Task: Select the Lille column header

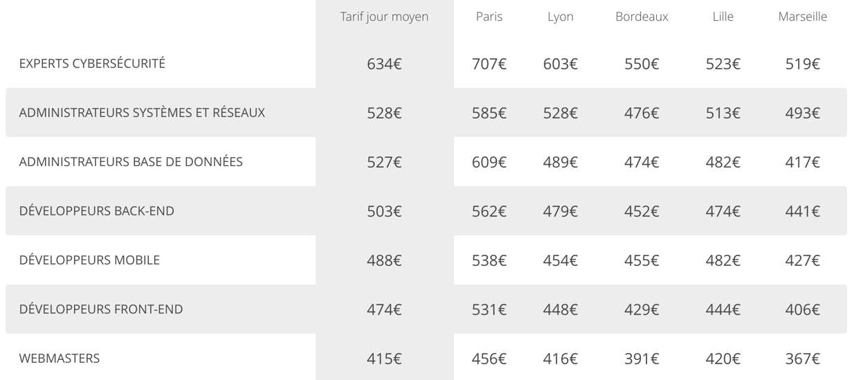Action: point(723,17)
